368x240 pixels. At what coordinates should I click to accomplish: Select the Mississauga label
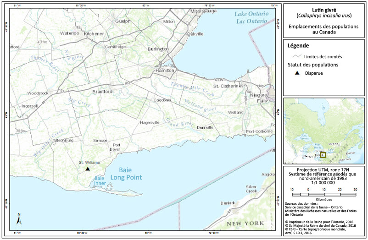point(203,10)
